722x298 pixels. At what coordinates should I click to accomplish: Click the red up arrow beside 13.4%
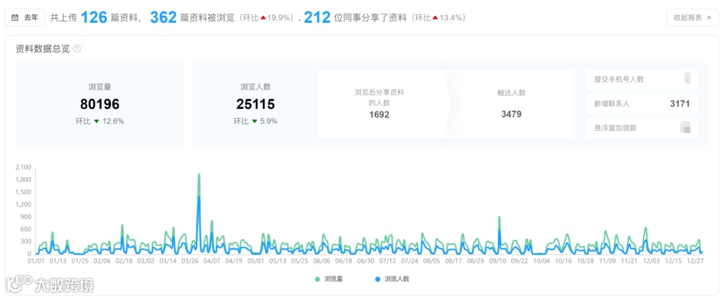tap(435, 18)
